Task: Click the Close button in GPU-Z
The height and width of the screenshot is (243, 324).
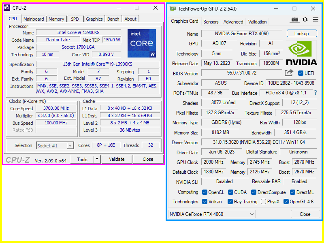Action: pos(305,214)
